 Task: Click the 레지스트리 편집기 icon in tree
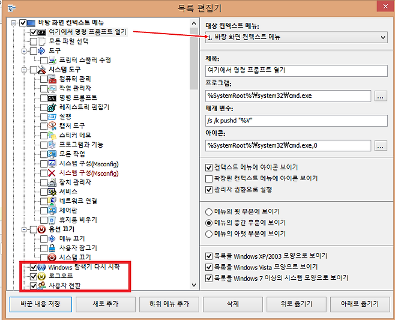tap(53, 107)
